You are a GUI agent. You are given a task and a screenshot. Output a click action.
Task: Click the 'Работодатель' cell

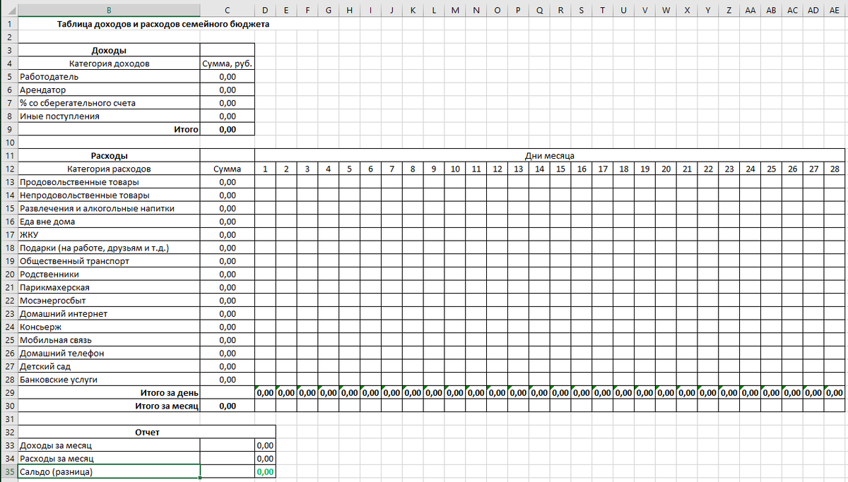click(109, 76)
